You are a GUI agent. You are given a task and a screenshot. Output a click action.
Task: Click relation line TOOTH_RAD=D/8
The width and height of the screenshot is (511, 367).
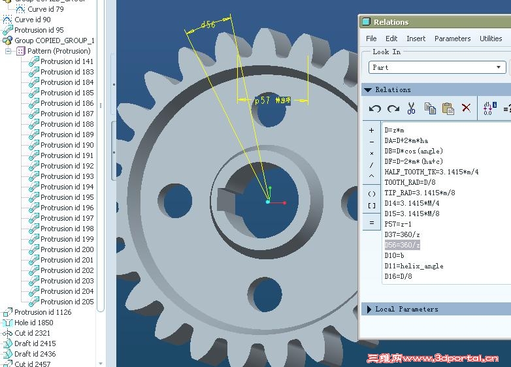coord(410,182)
